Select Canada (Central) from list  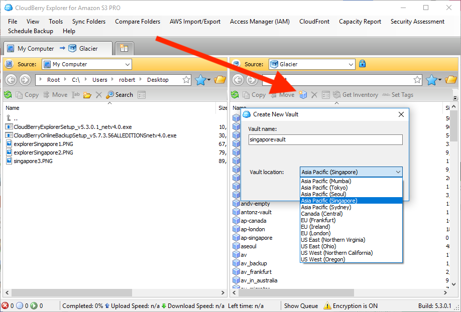pos(351,214)
